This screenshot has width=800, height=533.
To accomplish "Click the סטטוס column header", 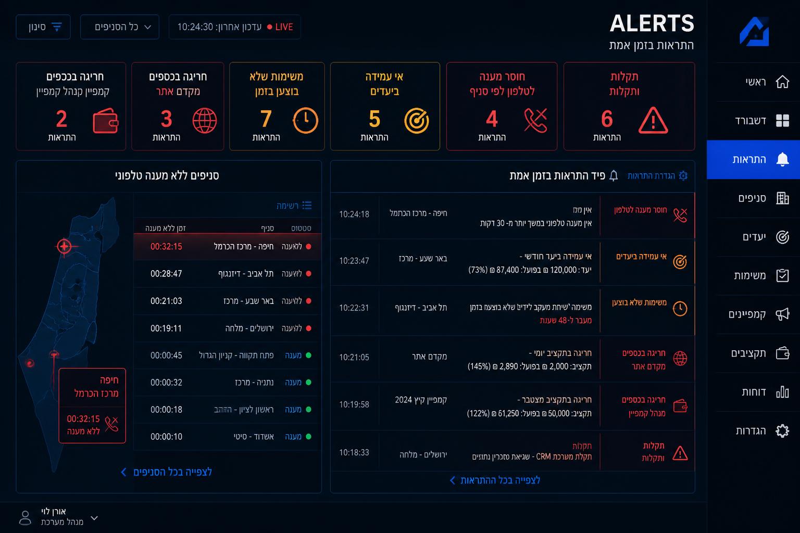I will click(301, 228).
